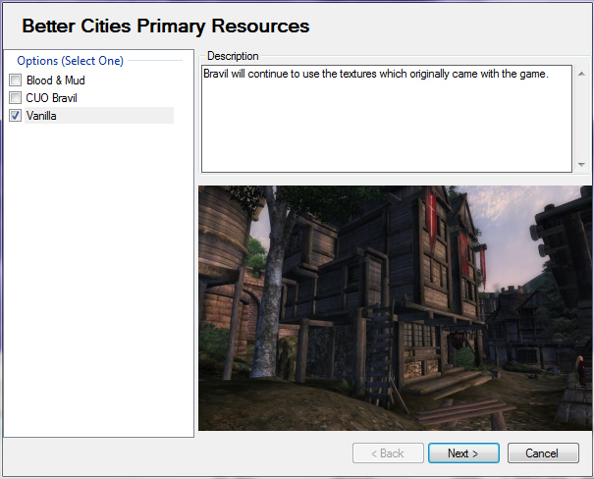Click the 'Options (Select One)' group header
The height and width of the screenshot is (479, 594).
[70, 61]
